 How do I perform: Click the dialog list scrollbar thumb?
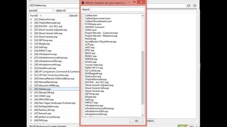pos(143,78)
